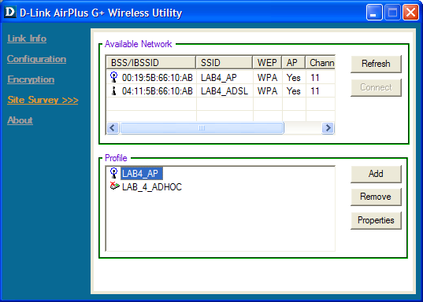Image resolution: width=423 pixels, height=302 pixels.
Task: Click the antenna icon of LAB4_AP profile
Action: 114,173
